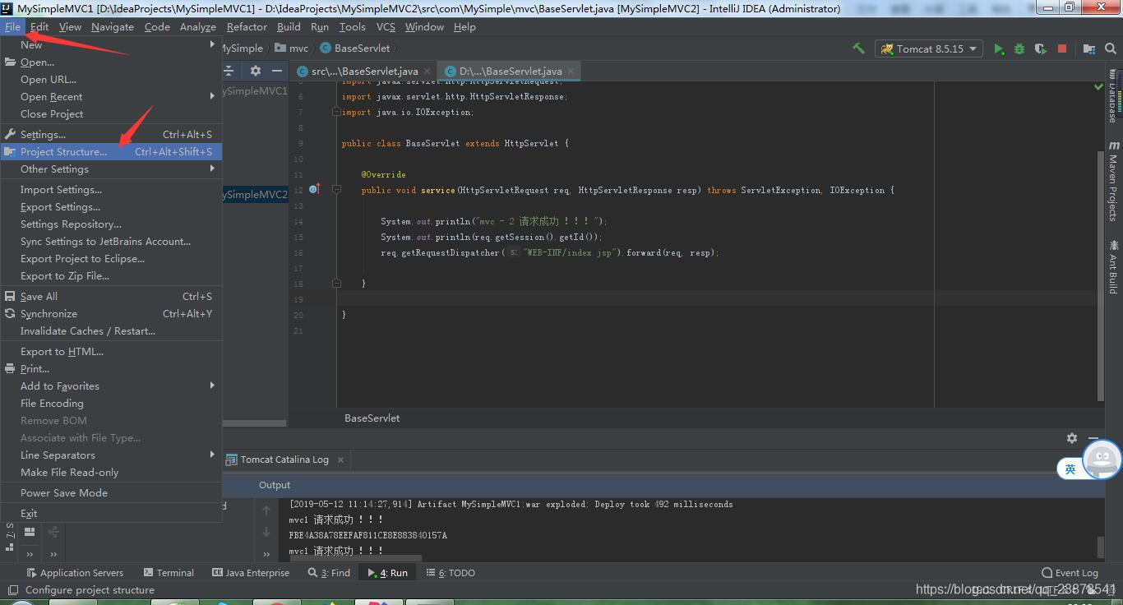Image resolution: width=1123 pixels, height=605 pixels.
Task: Click the Search Everywhere magnifier icon
Action: pyautogui.click(x=1111, y=48)
